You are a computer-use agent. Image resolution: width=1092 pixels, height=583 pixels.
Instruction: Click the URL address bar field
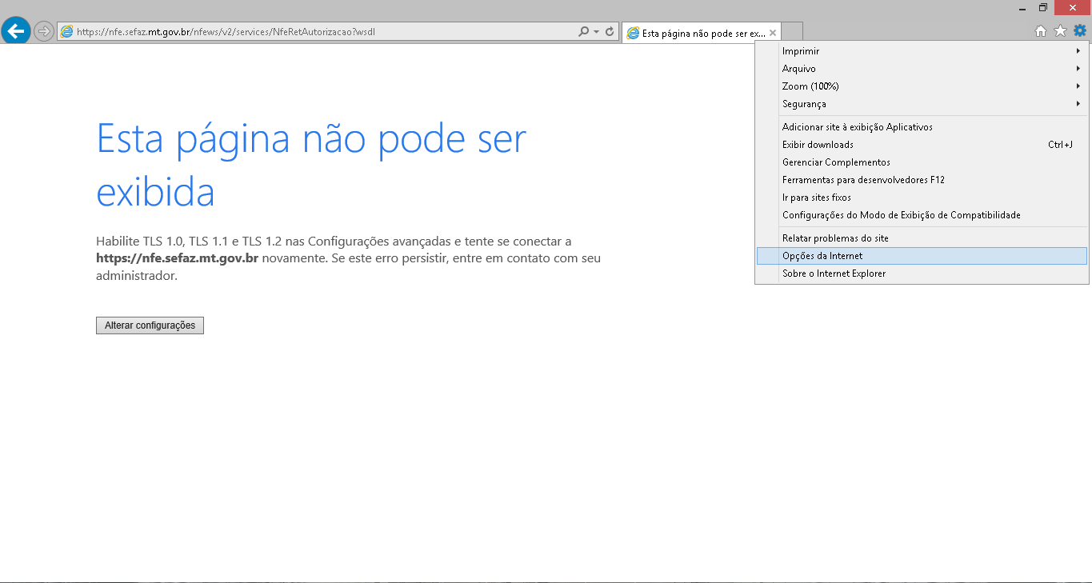tap(320, 32)
